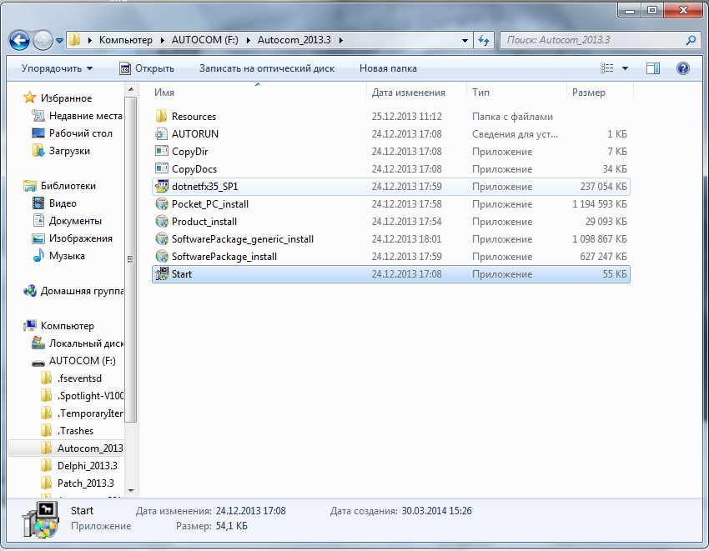Expand breadcrumb arrow after AUTOCOM (F:)
709x551 pixels.
coord(249,40)
